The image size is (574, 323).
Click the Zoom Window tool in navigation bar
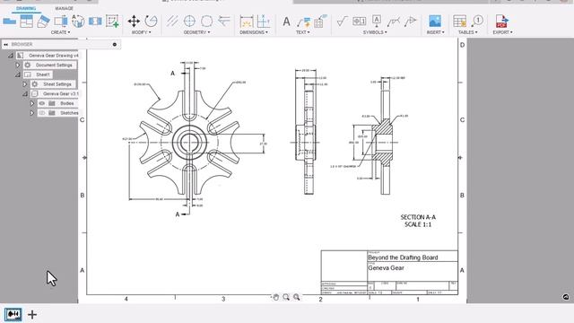click(297, 297)
